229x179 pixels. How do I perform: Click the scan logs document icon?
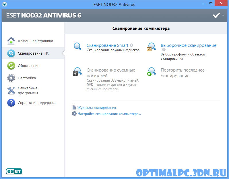[x=74, y=107]
